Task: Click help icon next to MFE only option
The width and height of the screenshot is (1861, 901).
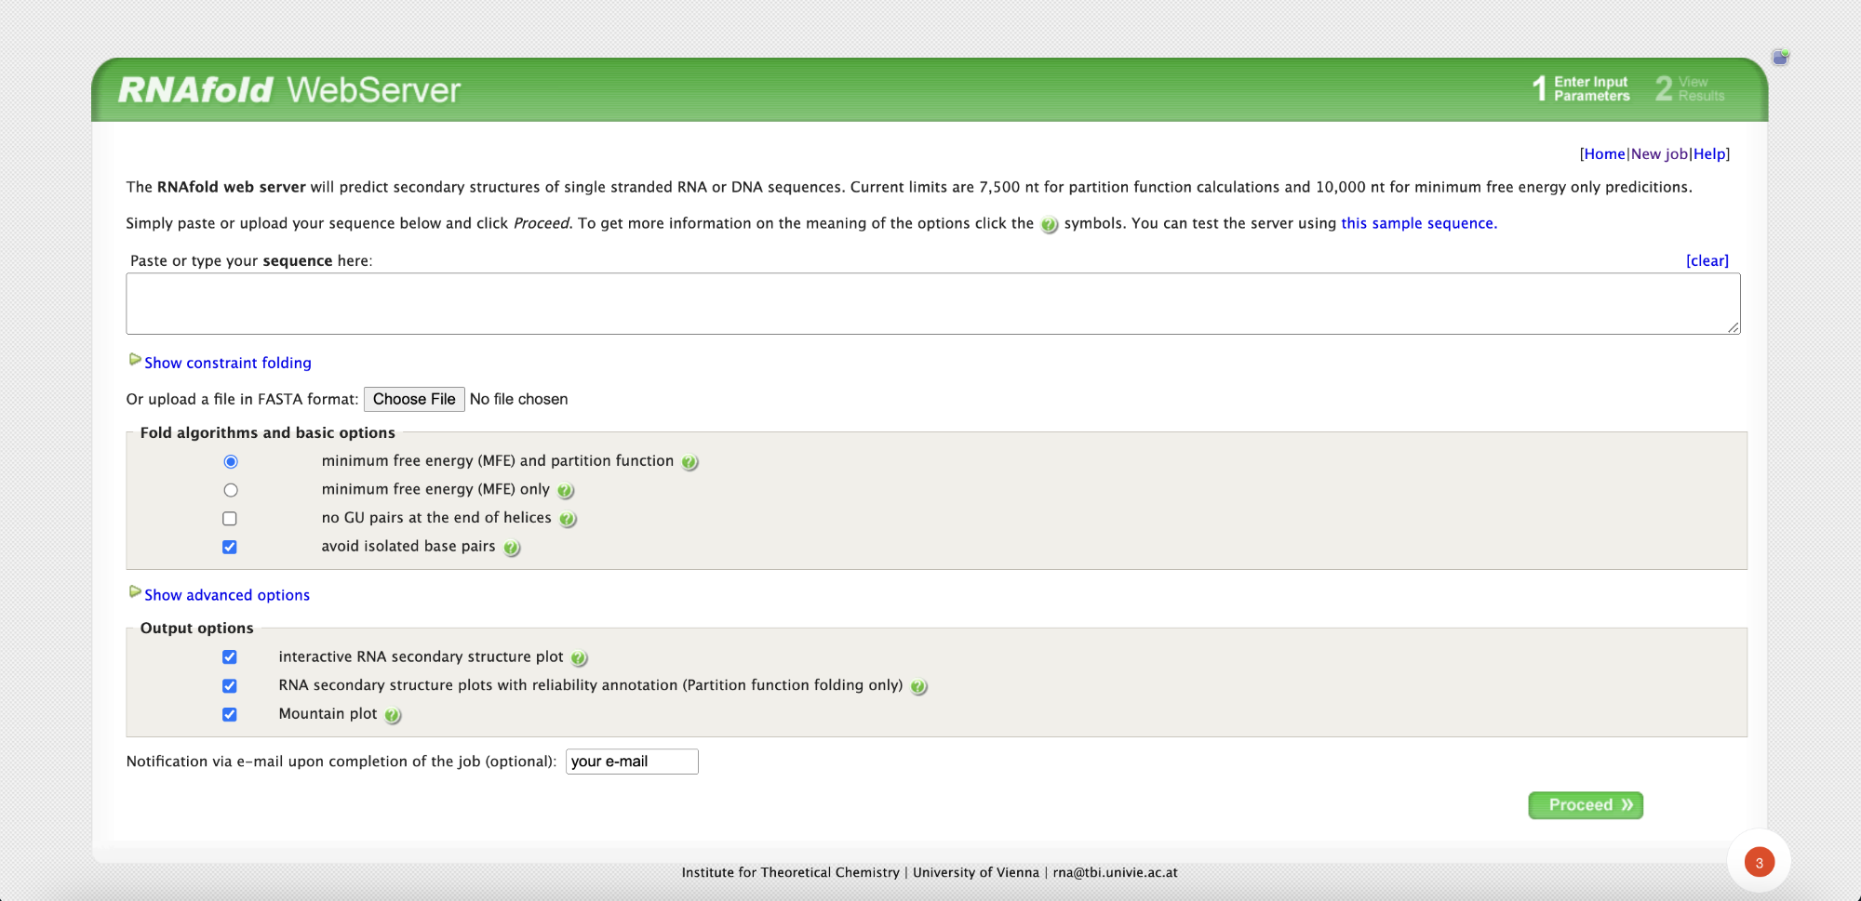Action: click(566, 491)
